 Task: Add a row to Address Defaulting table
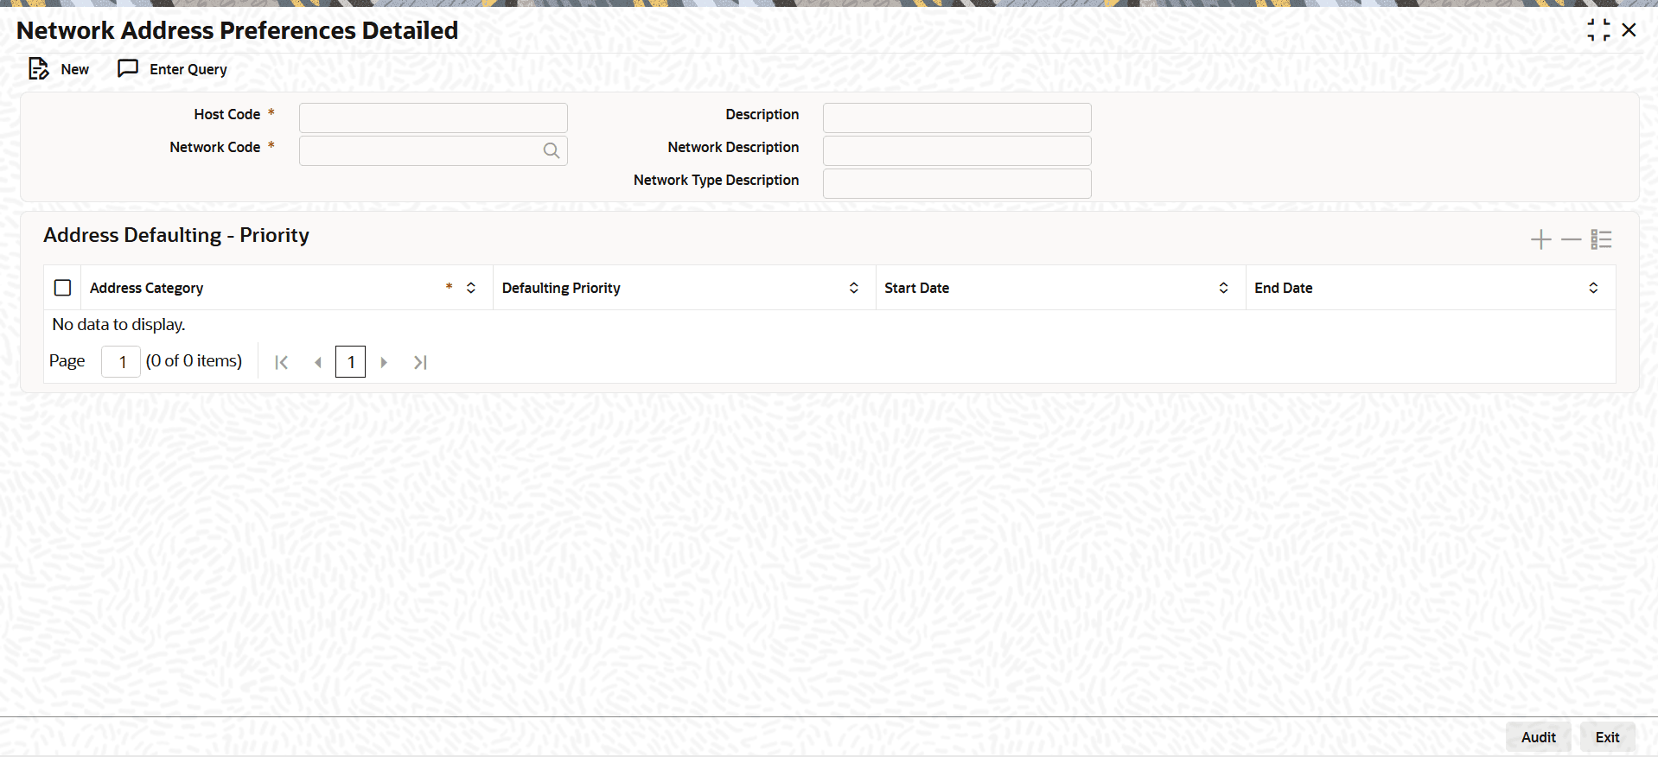[1540, 239]
